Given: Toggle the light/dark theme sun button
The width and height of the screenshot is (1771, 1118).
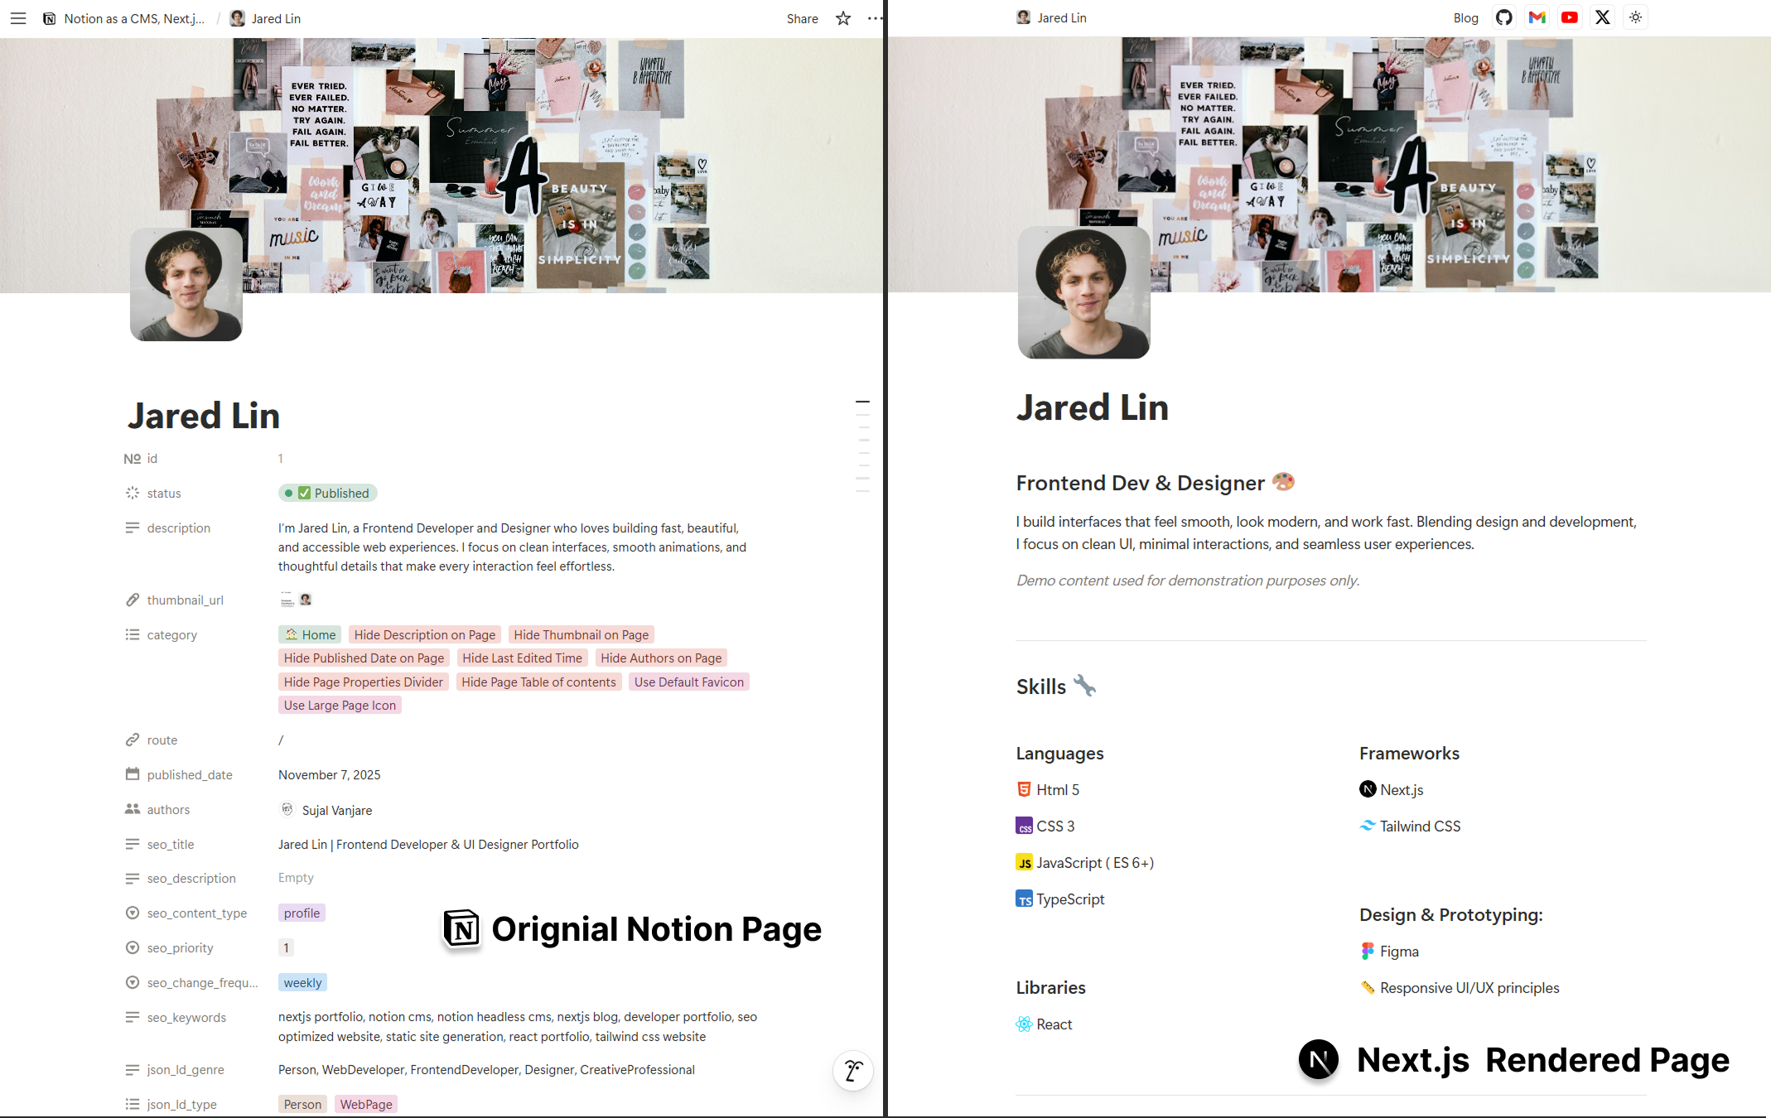Looking at the screenshot, I should (x=1636, y=17).
